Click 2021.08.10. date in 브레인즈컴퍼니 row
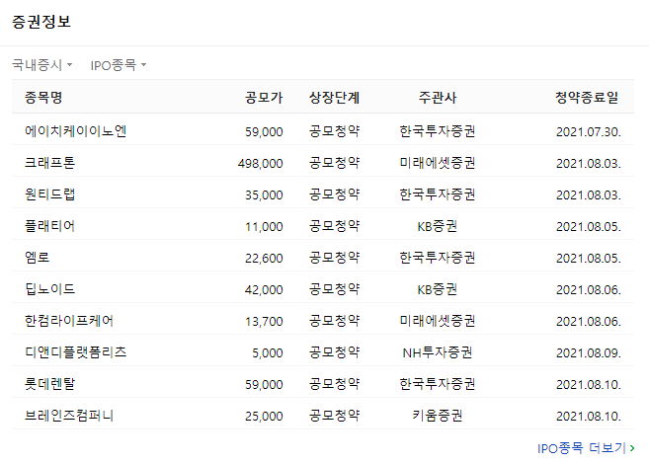Screen dimensions: 649x464 588,416
